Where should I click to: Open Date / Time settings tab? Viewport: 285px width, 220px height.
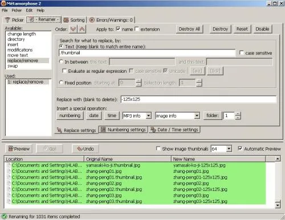pyautogui.click(x=174, y=130)
